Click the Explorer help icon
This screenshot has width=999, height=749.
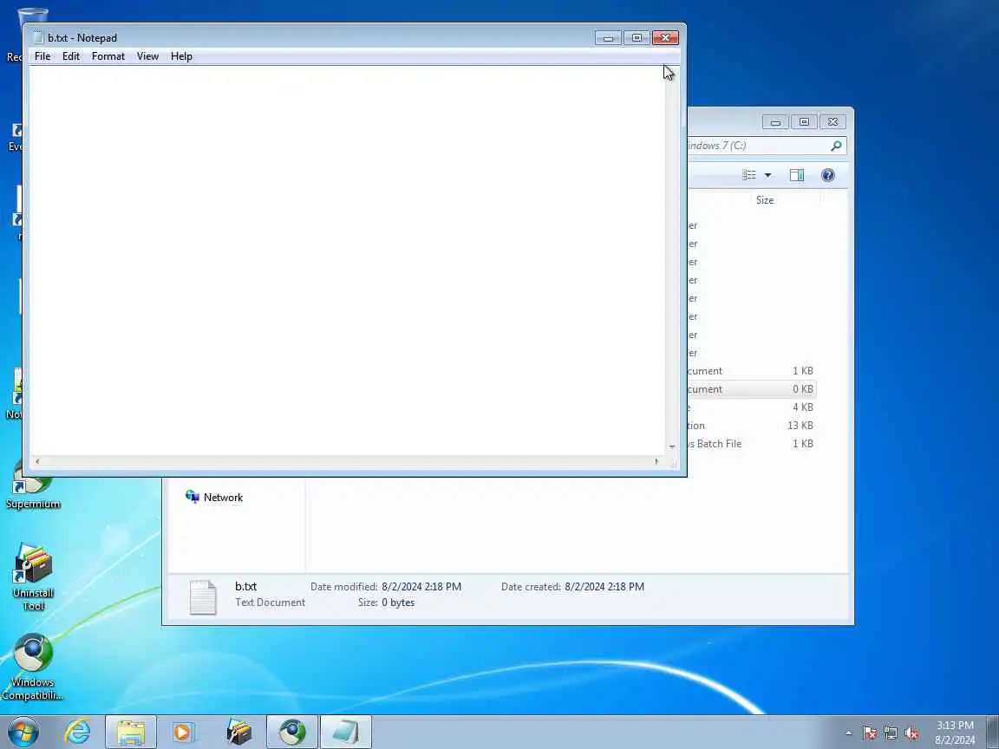click(x=827, y=175)
